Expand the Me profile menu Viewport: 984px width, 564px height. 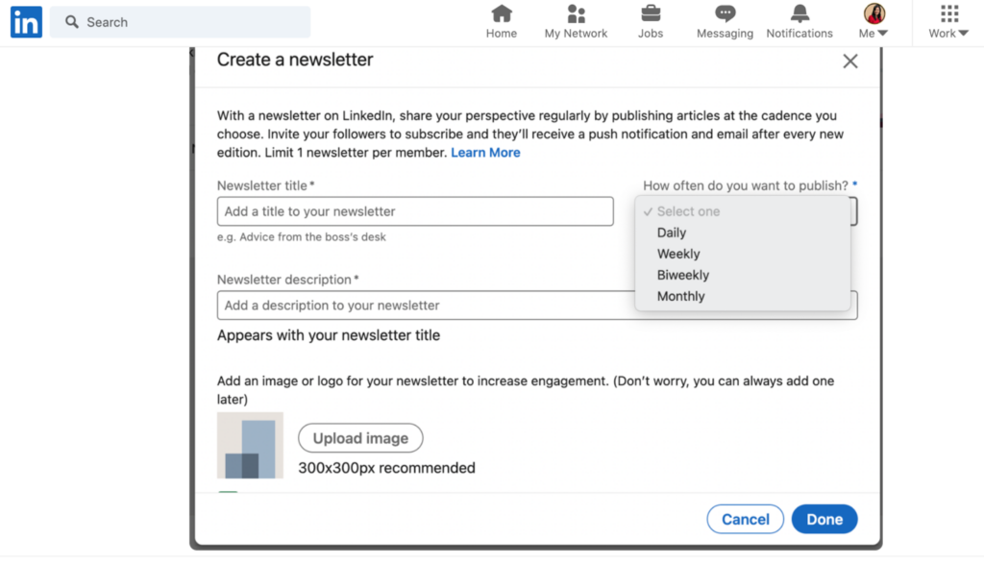873,22
